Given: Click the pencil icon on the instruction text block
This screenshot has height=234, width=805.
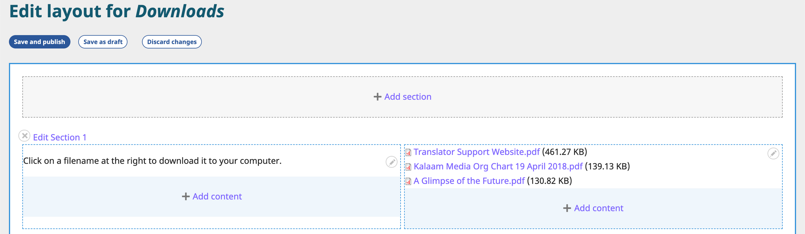Looking at the screenshot, I should 391,162.
